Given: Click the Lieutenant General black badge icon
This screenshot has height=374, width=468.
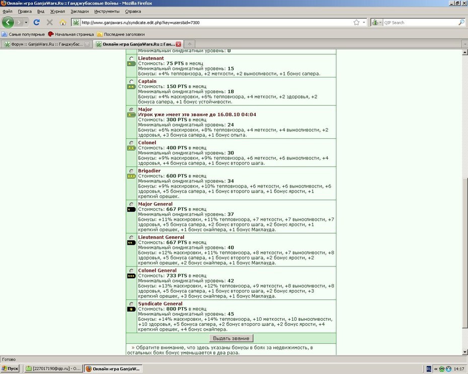Looking at the screenshot, I should [x=131, y=243].
